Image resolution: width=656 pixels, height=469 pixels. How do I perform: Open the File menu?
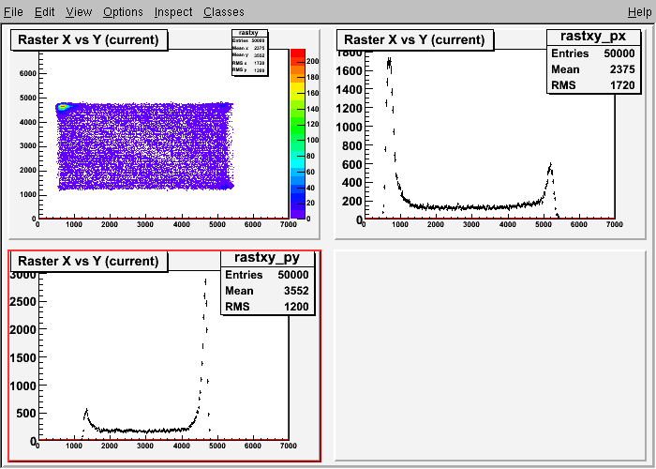pos(13,12)
